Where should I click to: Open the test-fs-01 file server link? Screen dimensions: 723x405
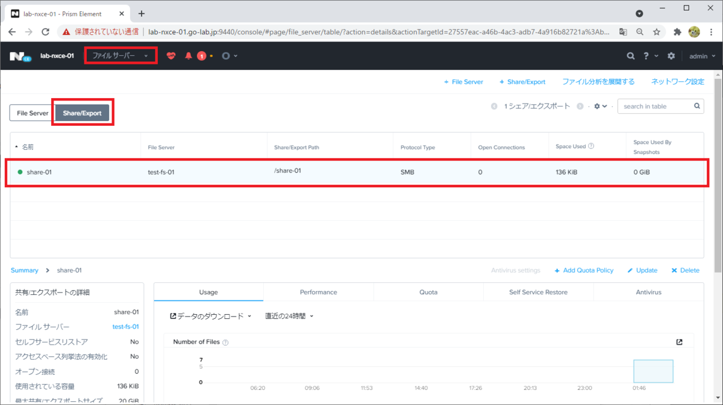pos(126,327)
